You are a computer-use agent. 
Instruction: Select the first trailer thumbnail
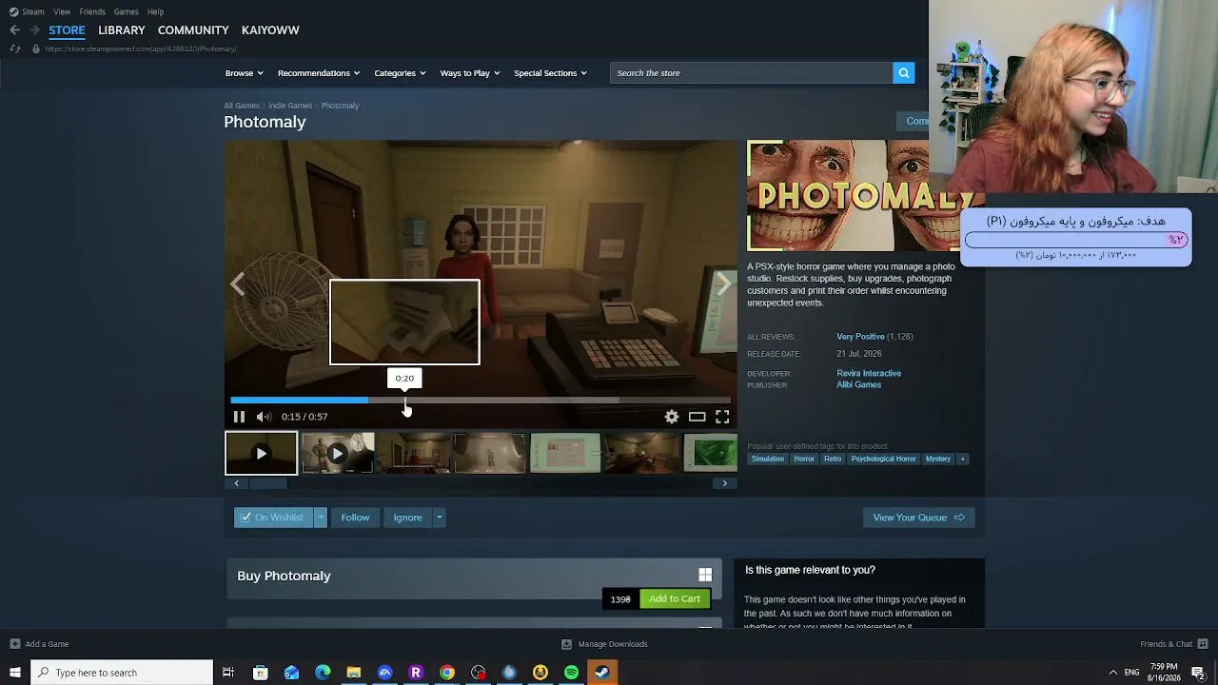[x=261, y=454]
